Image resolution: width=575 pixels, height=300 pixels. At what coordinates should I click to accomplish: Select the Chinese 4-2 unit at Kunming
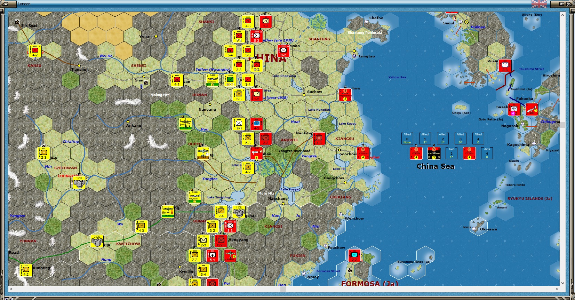[26, 270]
